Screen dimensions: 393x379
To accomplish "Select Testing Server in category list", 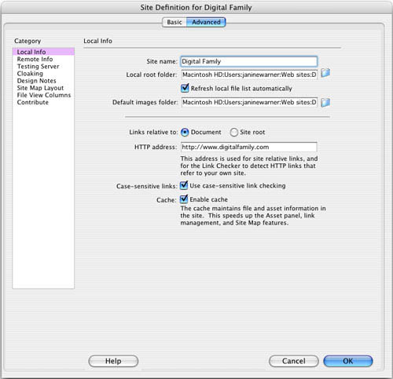I will click(x=39, y=67).
